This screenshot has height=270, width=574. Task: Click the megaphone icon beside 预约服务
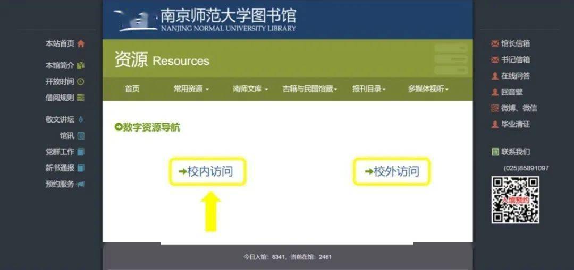pos(81,185)
